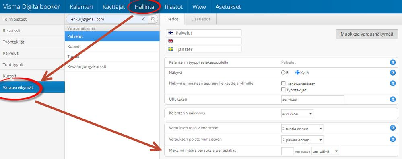Switch to the Tiedot tab

172,19
